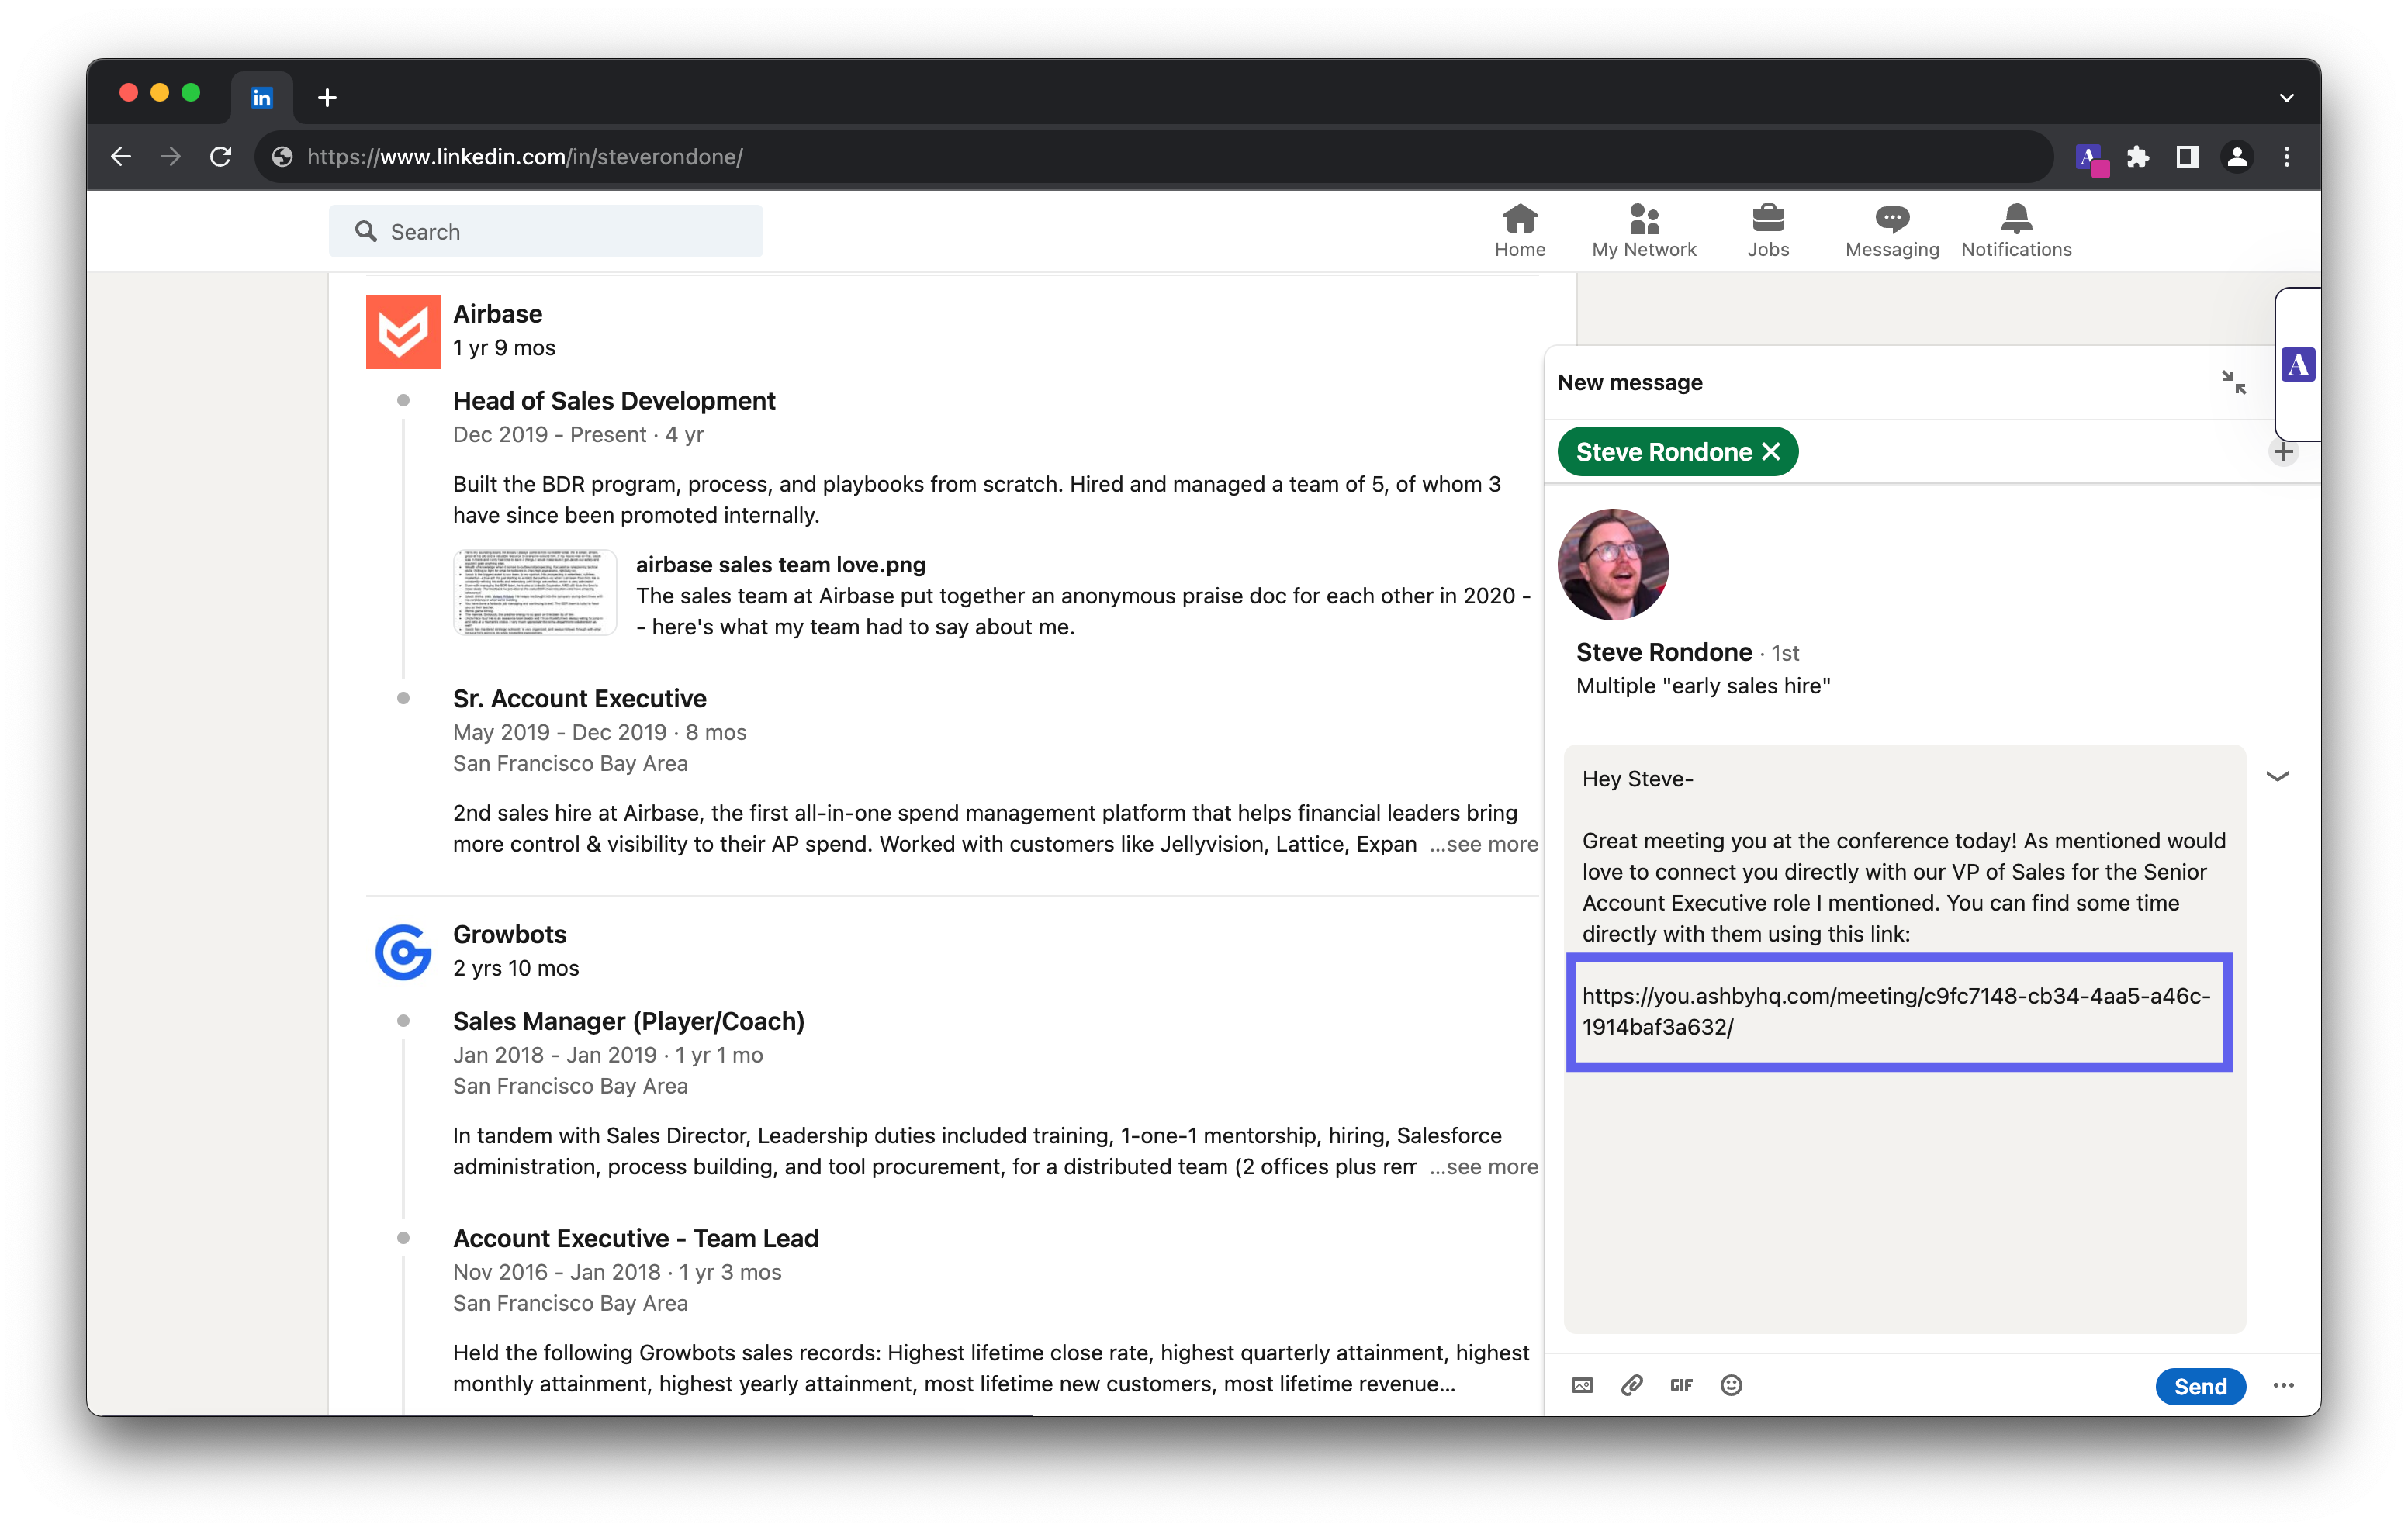Open the browser extensions puzzle icon
This screenshot has width=2408, height=1531.
pyautogui.click(x=2138, y=157)
